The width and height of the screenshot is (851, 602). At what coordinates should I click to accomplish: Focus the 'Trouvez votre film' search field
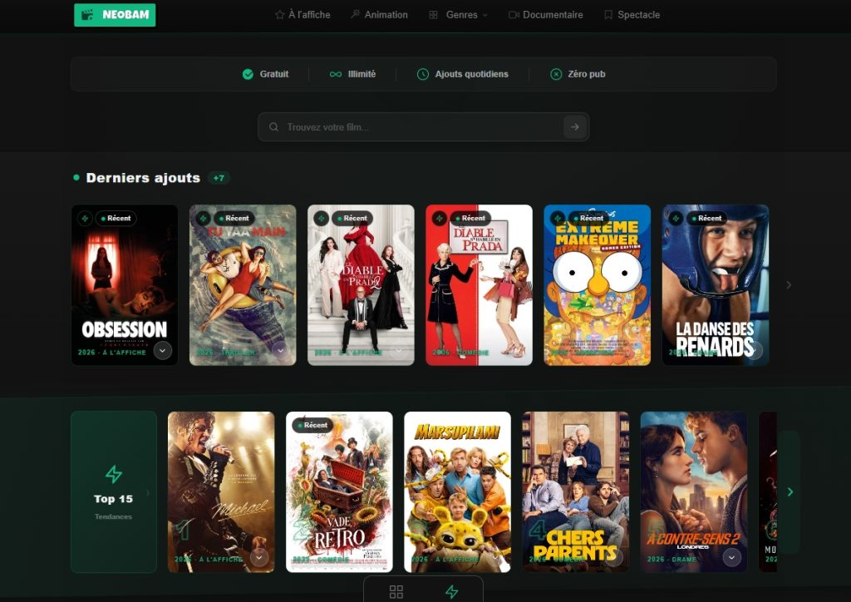(423, 127)
